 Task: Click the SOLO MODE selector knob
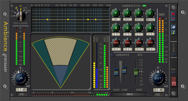(x=21, y=16)
